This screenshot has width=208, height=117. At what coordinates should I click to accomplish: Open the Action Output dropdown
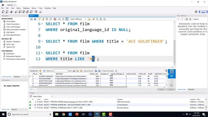(x=43, y=96)
